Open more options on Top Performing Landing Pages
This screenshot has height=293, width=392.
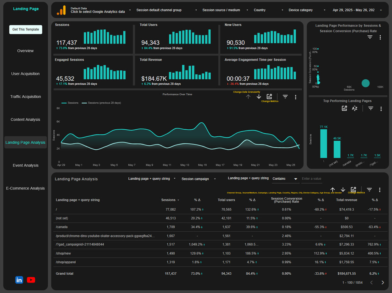[381, 109]
